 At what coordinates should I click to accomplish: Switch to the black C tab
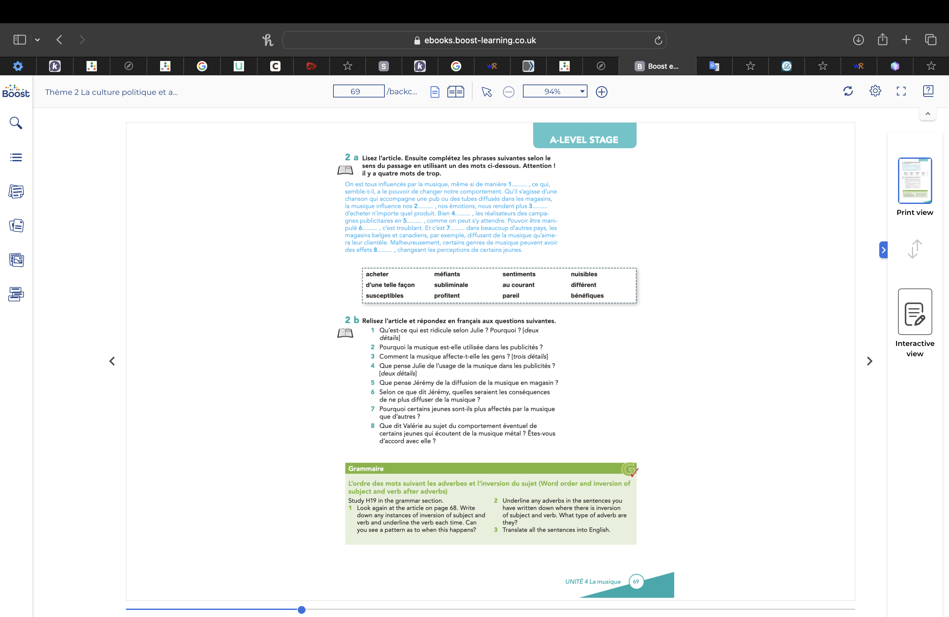tap(275, 66)
